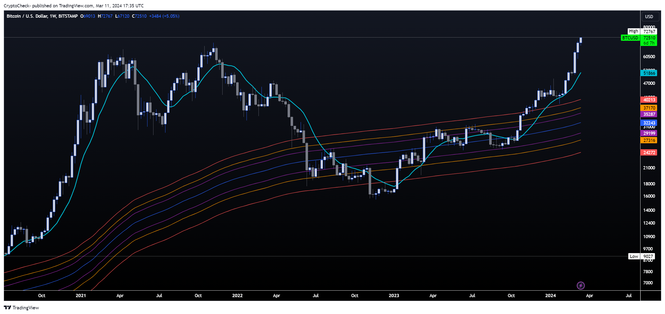This screenshot has width=665, height=314.
Task: Click the 2022 time axis label
Action: click(x=237, y=296)
